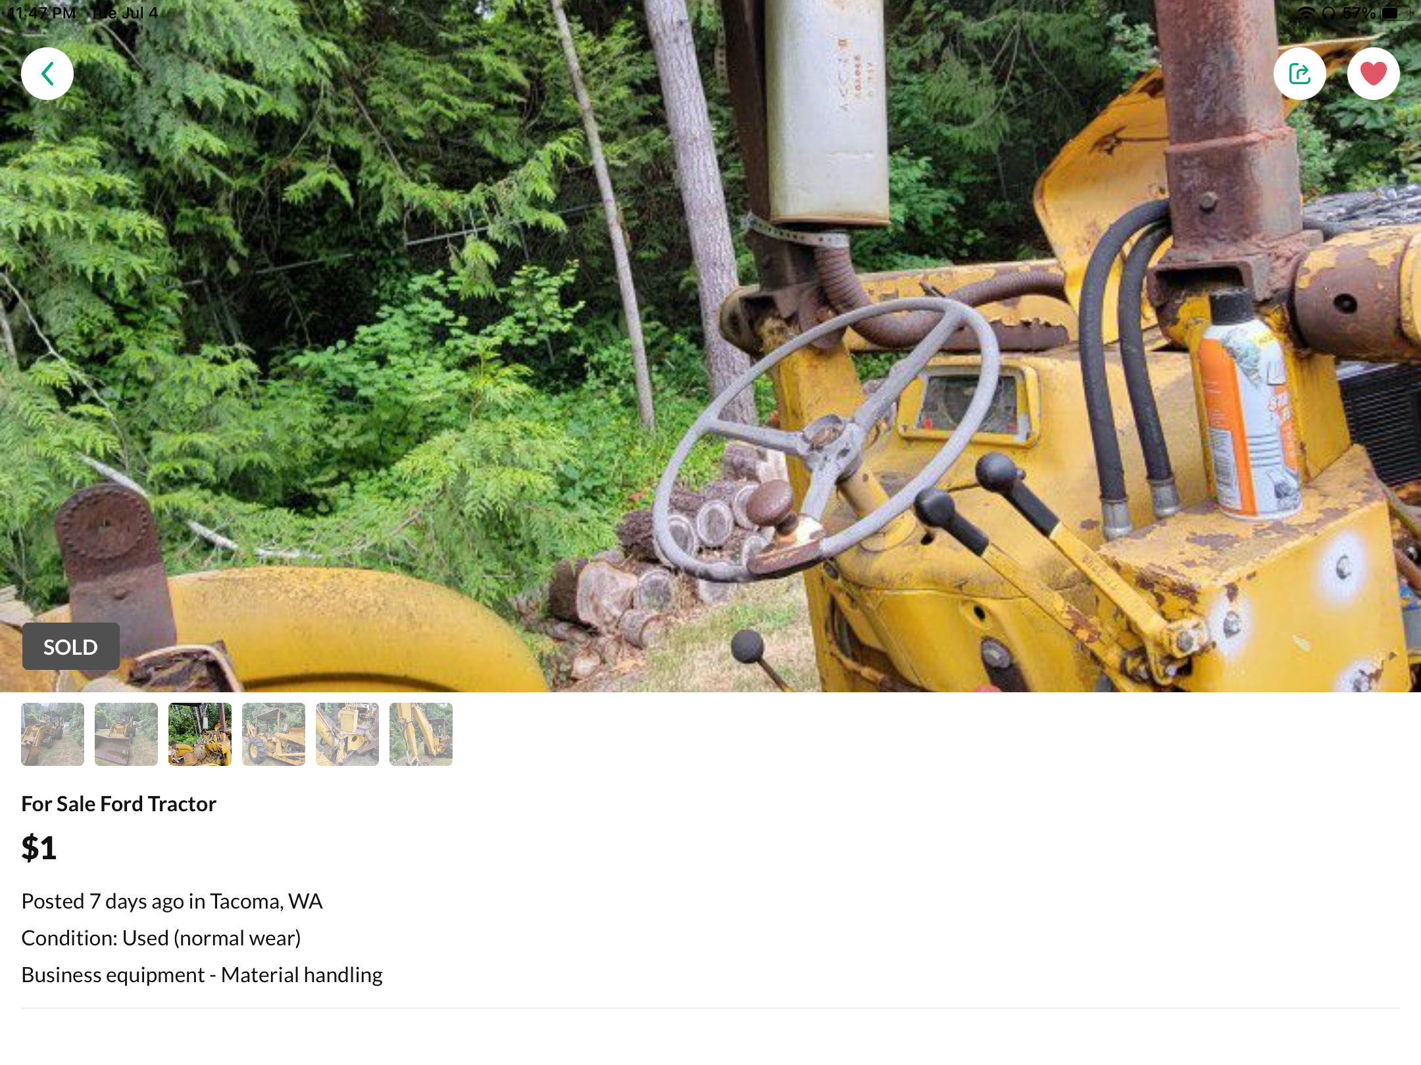Tap the Wi-Fi icon in status bar
1421x1065 pixels.
click(1306, 13)
